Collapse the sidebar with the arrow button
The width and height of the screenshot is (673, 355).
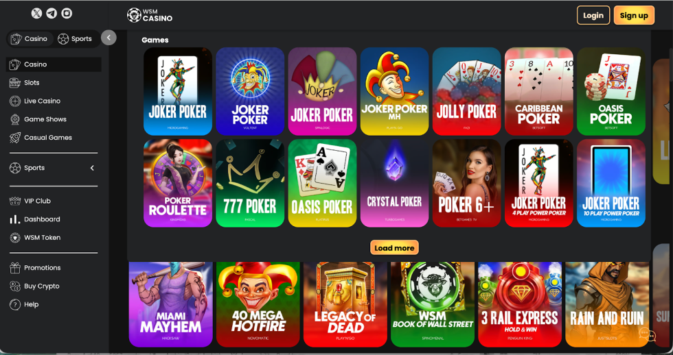(109, 38)
